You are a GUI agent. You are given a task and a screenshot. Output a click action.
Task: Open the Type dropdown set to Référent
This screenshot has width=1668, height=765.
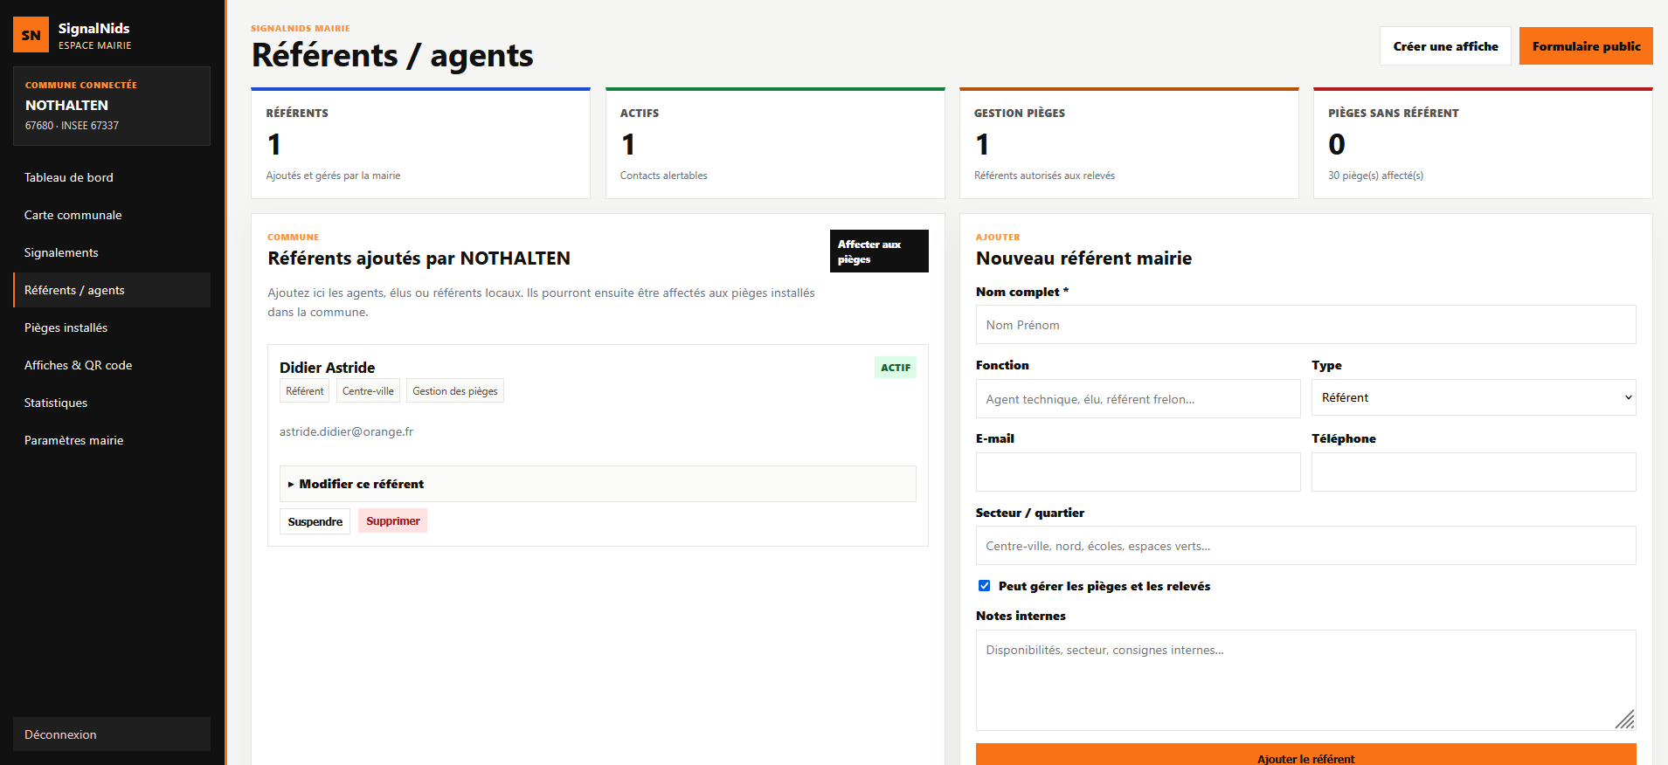point(1473,397)
